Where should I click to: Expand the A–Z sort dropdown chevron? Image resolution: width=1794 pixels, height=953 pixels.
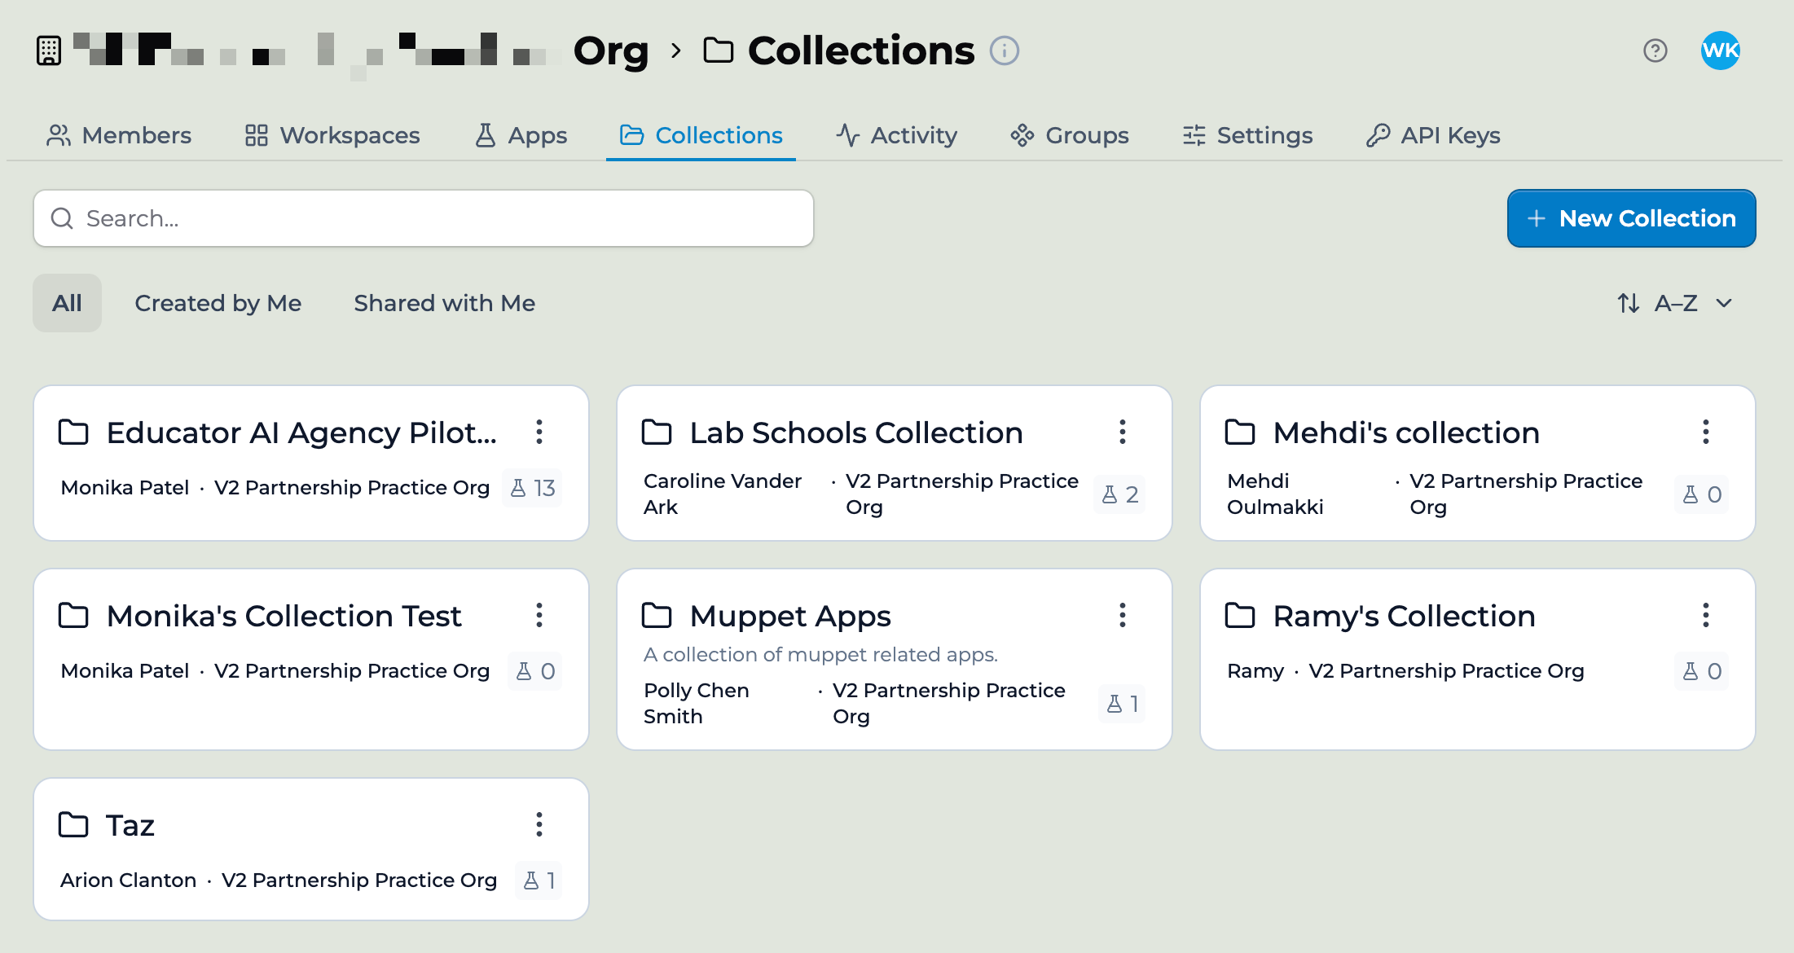click(1724, 303)
